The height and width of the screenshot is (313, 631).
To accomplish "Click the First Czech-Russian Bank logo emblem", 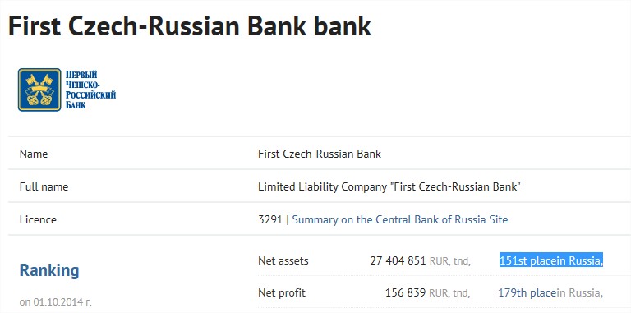I will (39, 90).
